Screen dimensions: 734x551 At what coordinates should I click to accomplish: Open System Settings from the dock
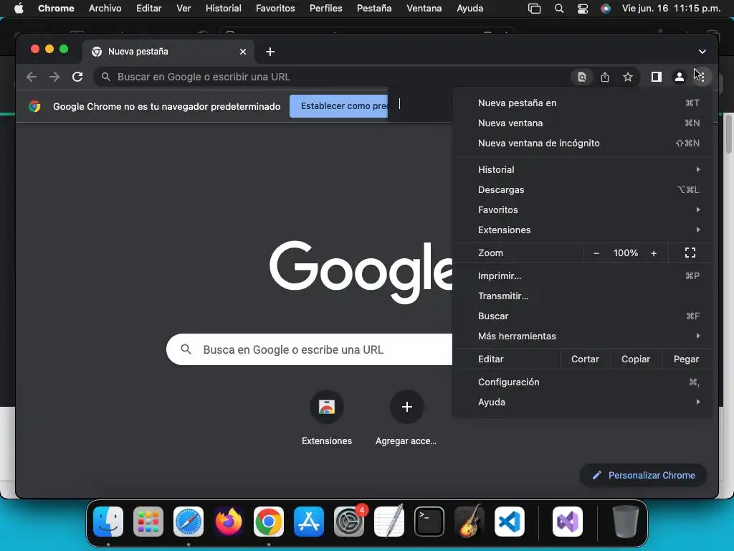click(x=349, y=522)
